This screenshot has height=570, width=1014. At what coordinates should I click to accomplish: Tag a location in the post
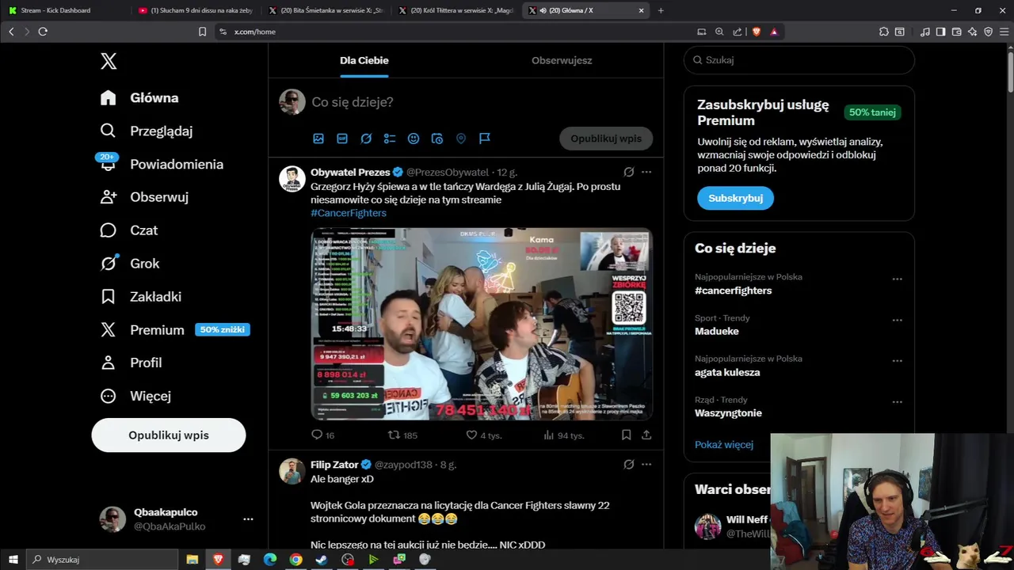(x=461, y=139)
